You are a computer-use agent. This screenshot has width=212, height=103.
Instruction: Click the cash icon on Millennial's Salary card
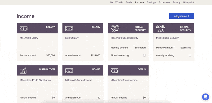point(24,28)
